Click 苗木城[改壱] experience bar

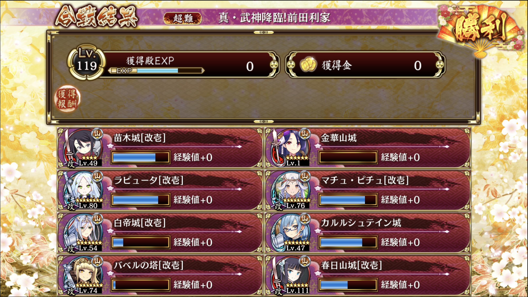[x=140, y=157]
